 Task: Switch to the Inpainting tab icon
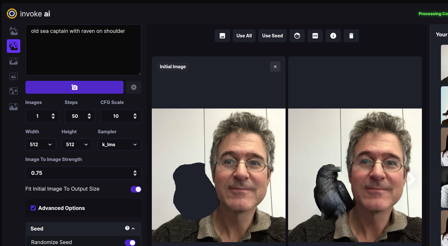point(14,61)
